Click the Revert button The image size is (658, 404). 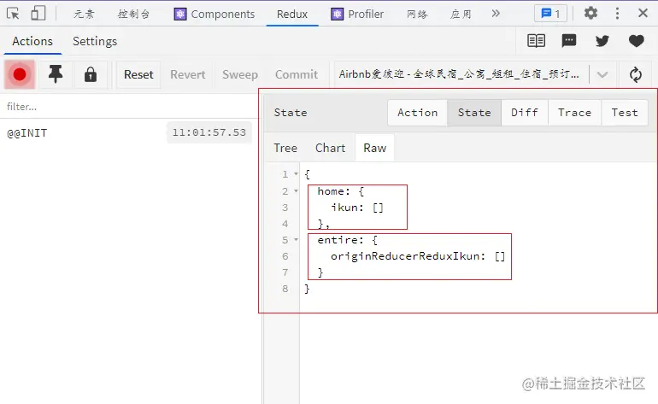tap(188, 74)
